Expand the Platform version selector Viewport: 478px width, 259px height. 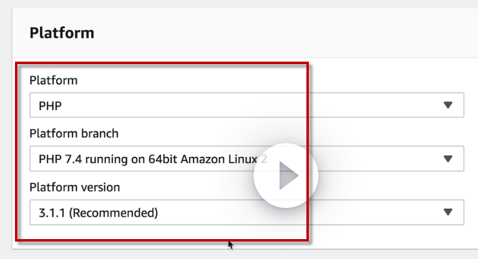(246, 212)
